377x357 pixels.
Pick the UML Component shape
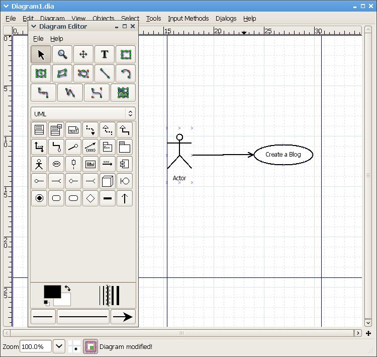[x=125, y=164]
